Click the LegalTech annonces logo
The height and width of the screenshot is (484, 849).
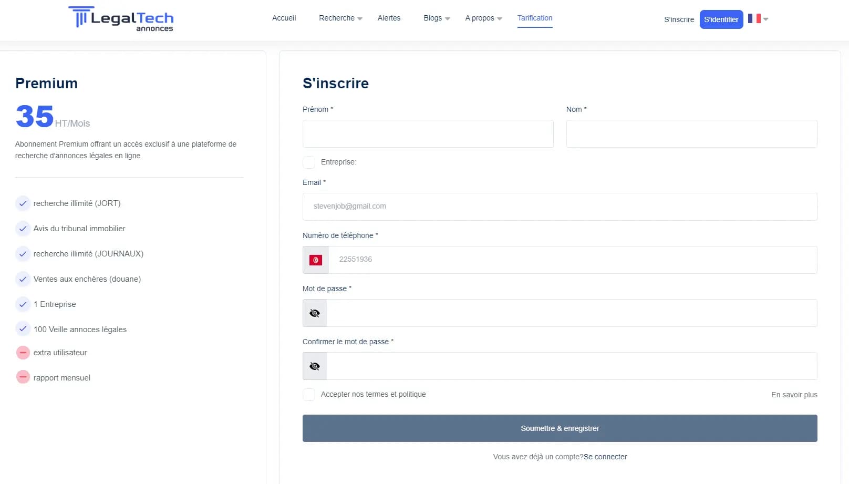click(121, 19)
